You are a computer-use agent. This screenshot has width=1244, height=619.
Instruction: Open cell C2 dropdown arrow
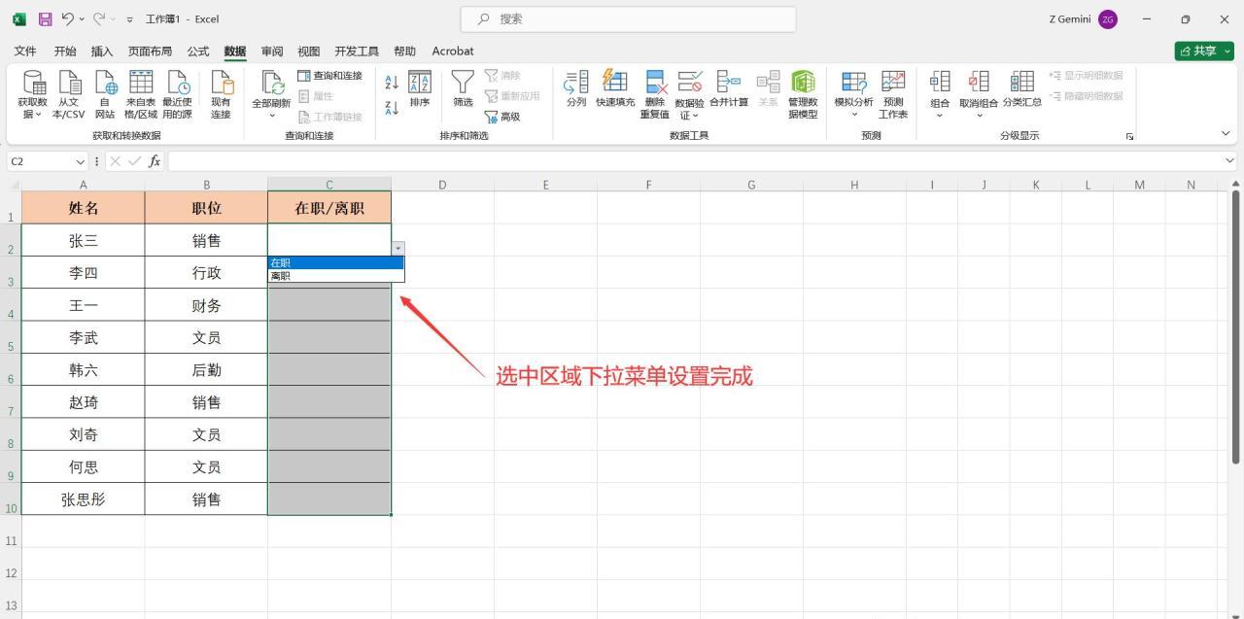click(397, 249)
